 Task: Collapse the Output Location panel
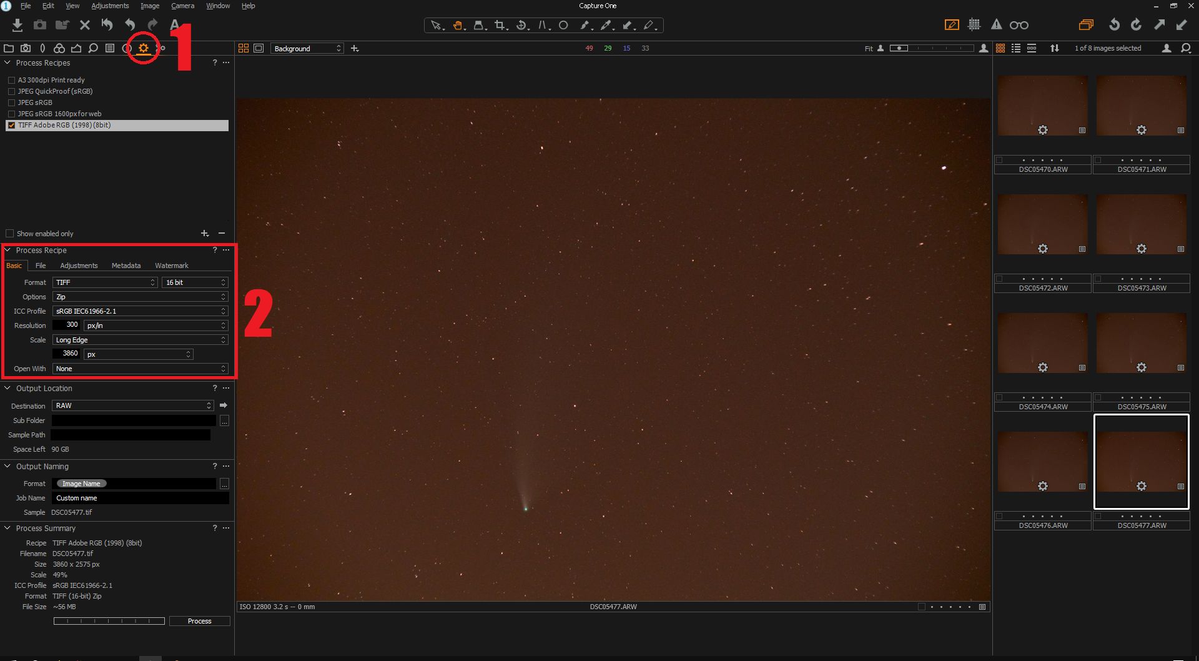pyautogui.click(x=7, y=388)
